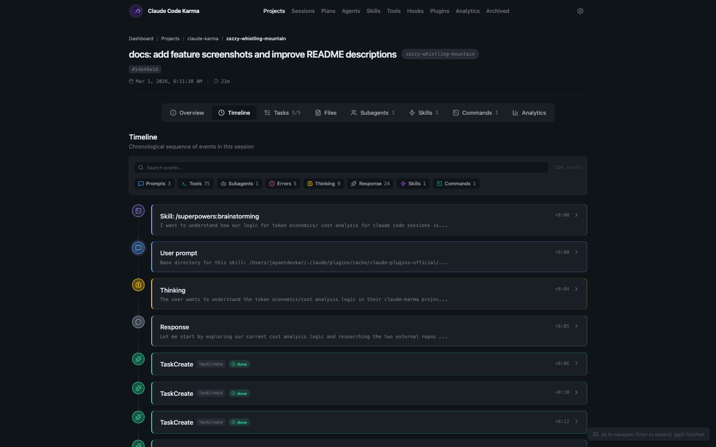Screen dimensions: 716x447
Task: Go to claude-karma breadcrumb link
Action: pos(203,39)
